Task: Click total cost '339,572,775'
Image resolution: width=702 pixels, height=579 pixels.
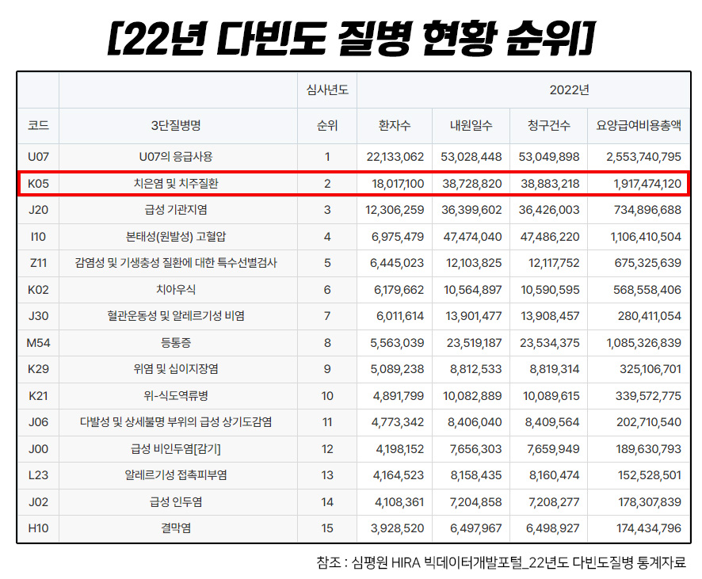Action: pos(648,396)
